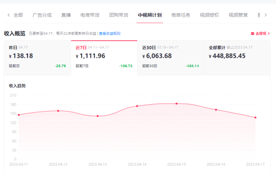Open the 团购带货 tab
This screenshot has width=276, height=174.
(119, 15)
